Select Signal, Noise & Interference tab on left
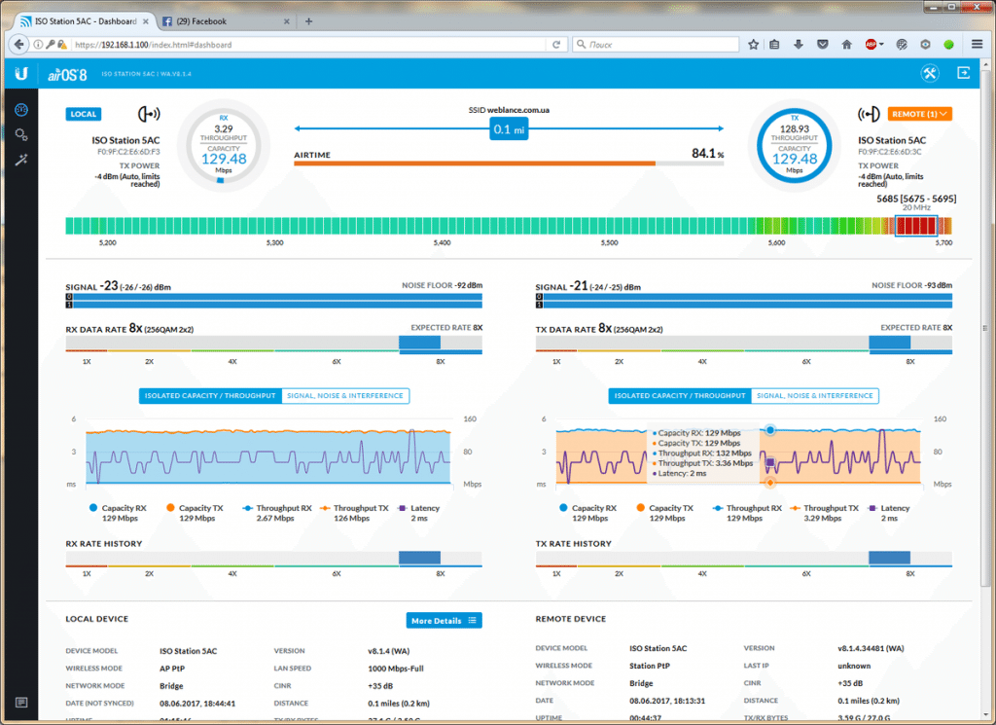996x725 pixels. pyautogui.click(x=344, y=396)
